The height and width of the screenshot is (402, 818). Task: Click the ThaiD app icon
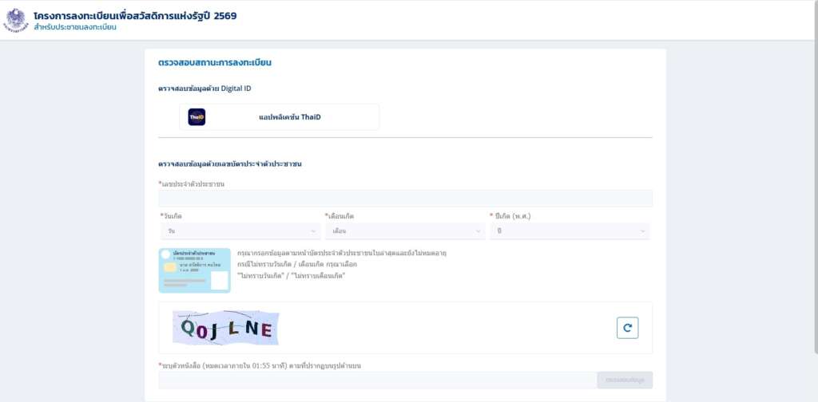[x=197, y=117]
